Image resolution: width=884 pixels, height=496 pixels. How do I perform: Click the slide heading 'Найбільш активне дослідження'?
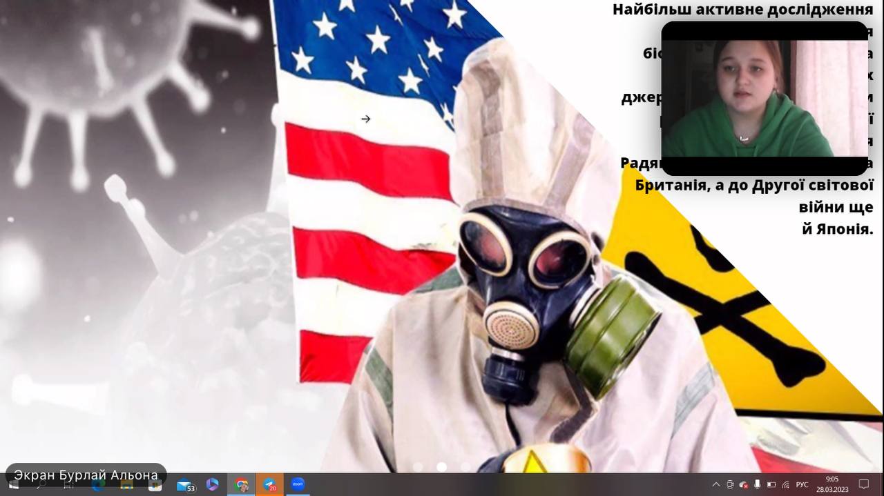pyautogui.click(x=743, y=10)
